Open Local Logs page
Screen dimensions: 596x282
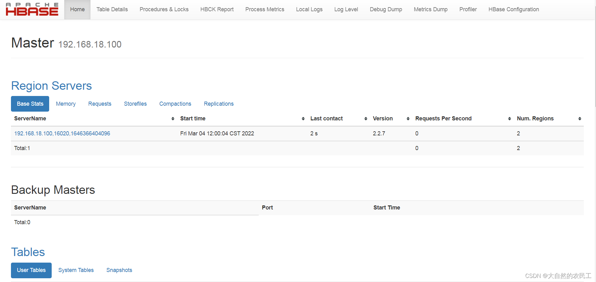[x=309, y=9]
